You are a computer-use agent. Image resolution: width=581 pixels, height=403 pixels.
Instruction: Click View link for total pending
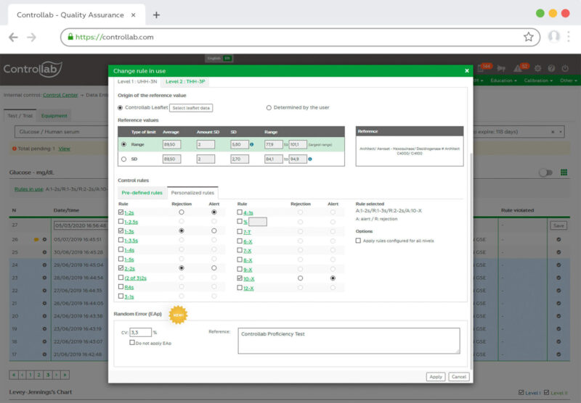[64, 149]
